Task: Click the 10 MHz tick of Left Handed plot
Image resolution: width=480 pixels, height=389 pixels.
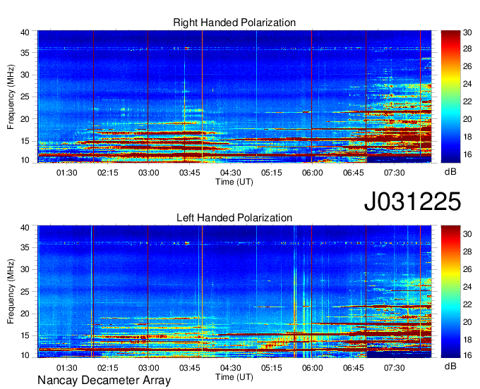Action: click(25, 355)
